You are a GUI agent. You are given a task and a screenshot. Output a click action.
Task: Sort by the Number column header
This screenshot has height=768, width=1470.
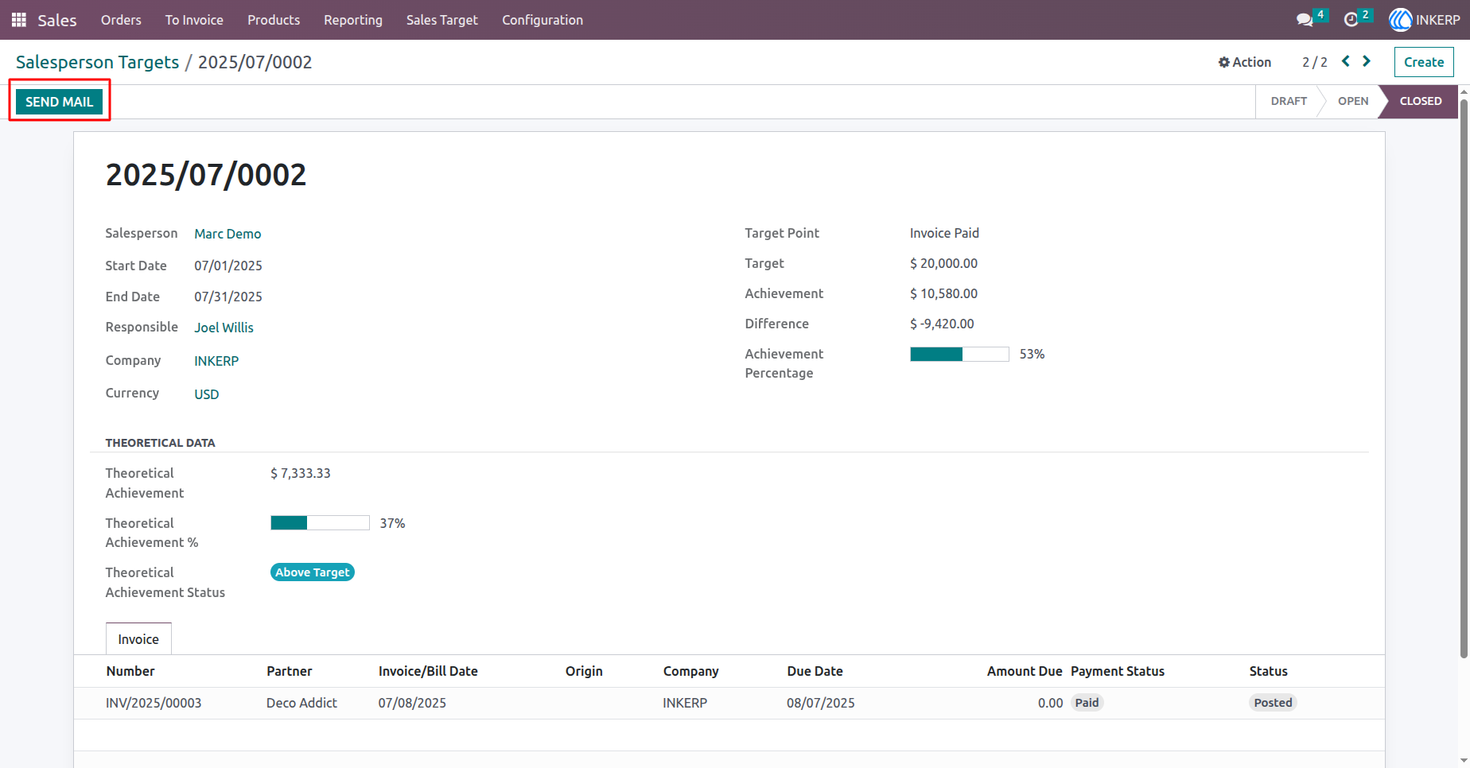(130, 671)
